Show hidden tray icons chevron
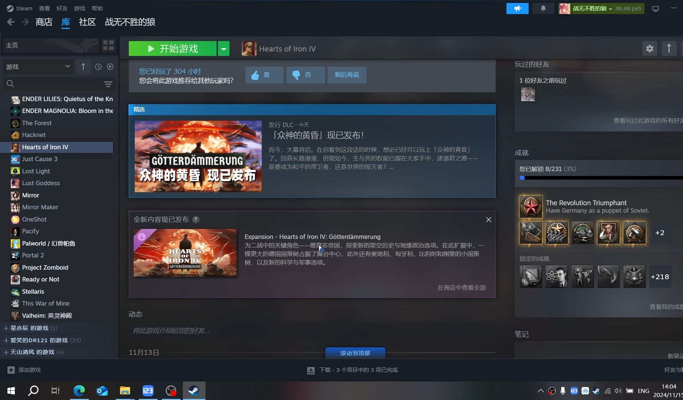683x400 pixels. click(540, 391)
